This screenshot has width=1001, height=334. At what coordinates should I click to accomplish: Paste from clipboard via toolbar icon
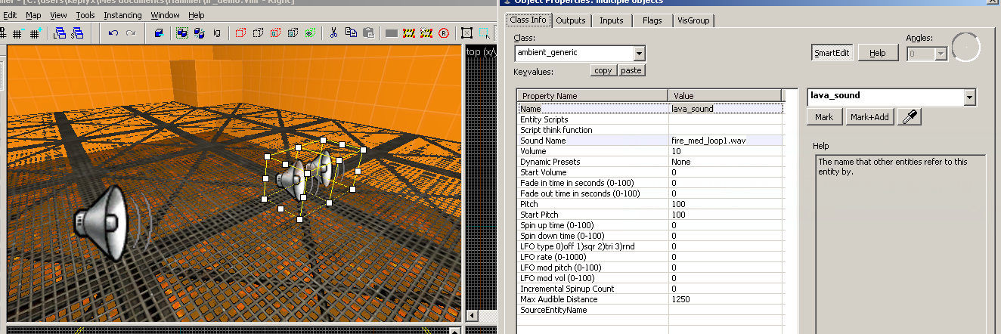point(368,32)
